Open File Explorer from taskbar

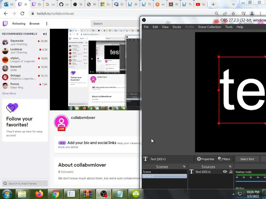[x=22, y=194]
